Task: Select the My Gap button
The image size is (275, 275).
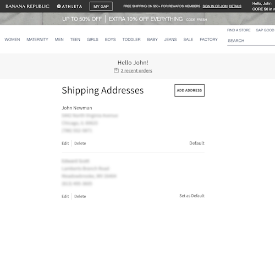Action: pyautogui.click(x=101, y=7)
